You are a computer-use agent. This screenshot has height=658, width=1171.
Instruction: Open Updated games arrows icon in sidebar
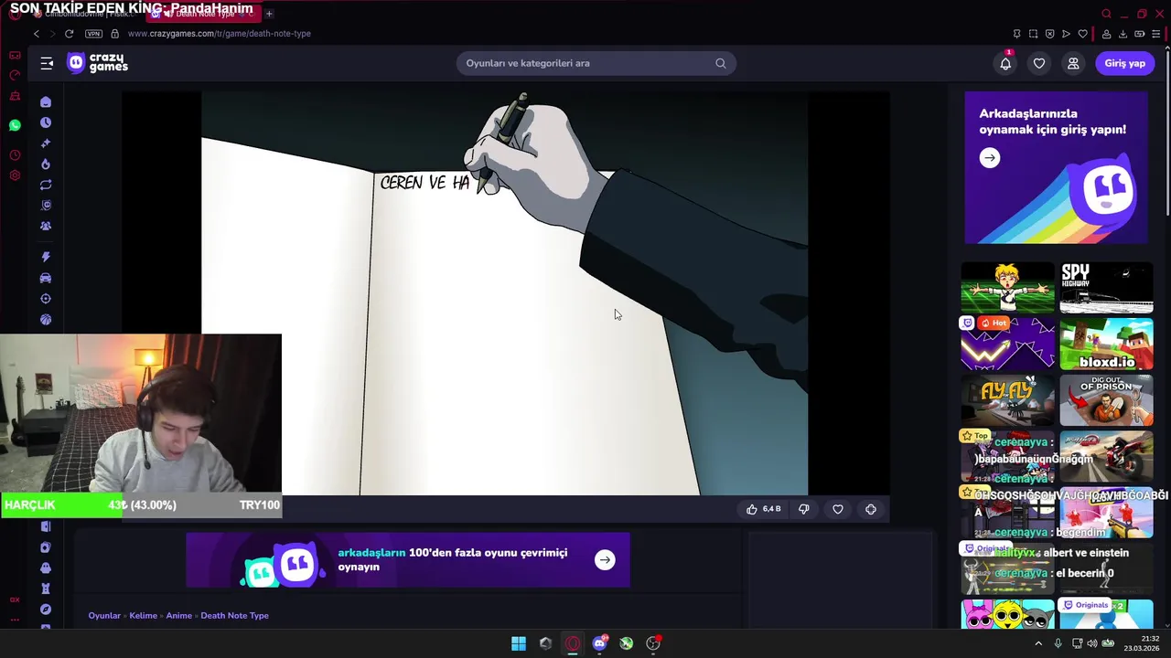46,185
